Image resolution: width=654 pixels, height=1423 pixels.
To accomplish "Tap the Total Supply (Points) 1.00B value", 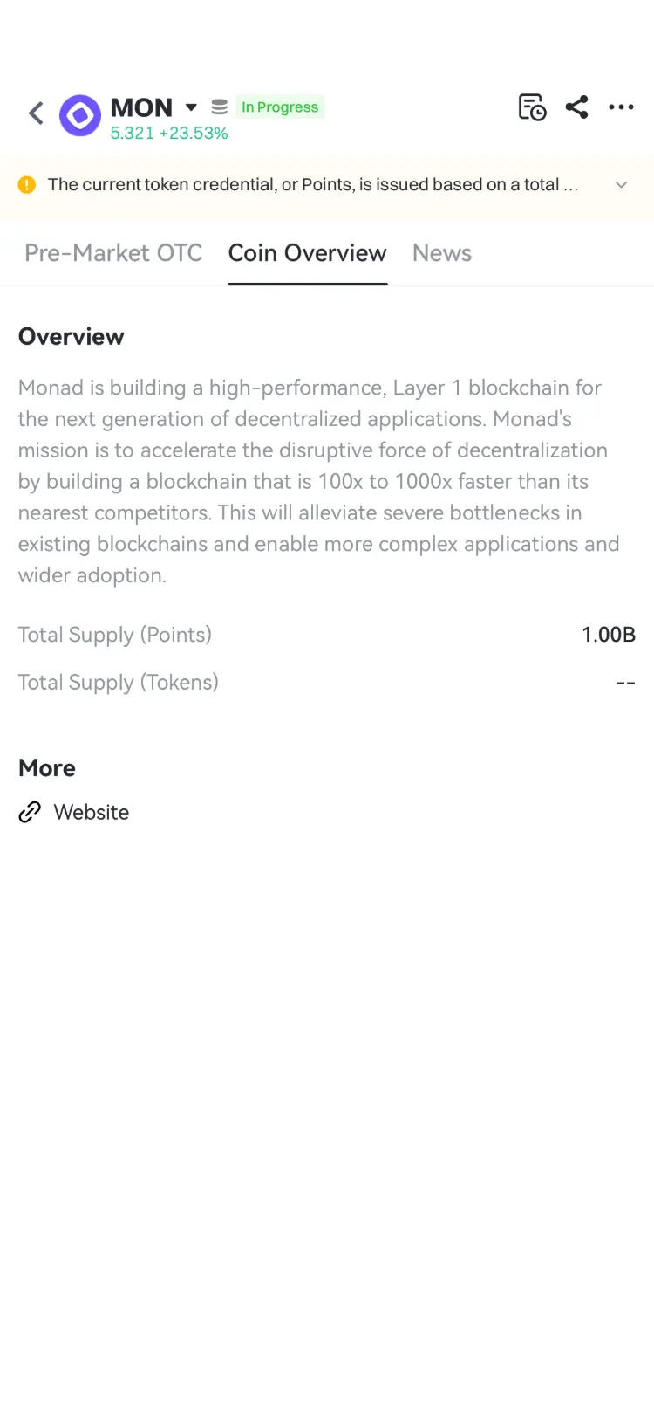I will coord(609,635).
